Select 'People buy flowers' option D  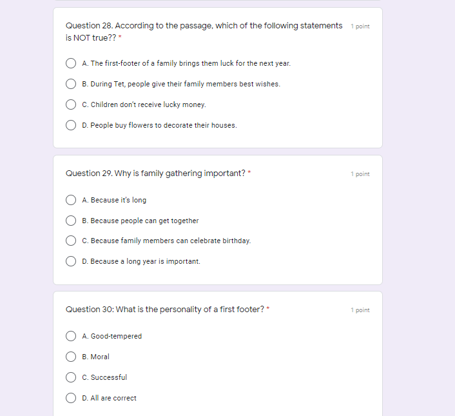(71, 125)
